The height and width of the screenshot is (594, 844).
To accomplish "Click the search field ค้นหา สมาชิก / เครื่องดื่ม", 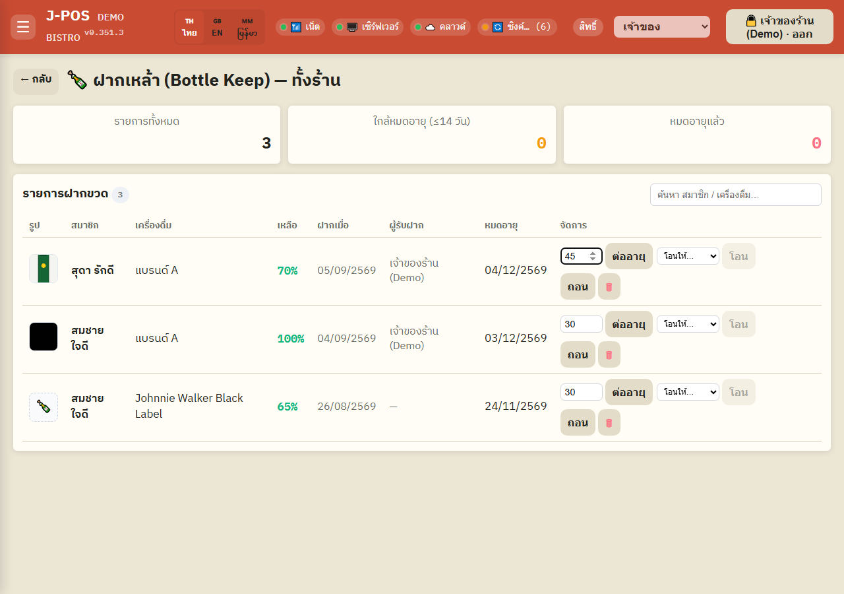I will click(x=736, y=195).
